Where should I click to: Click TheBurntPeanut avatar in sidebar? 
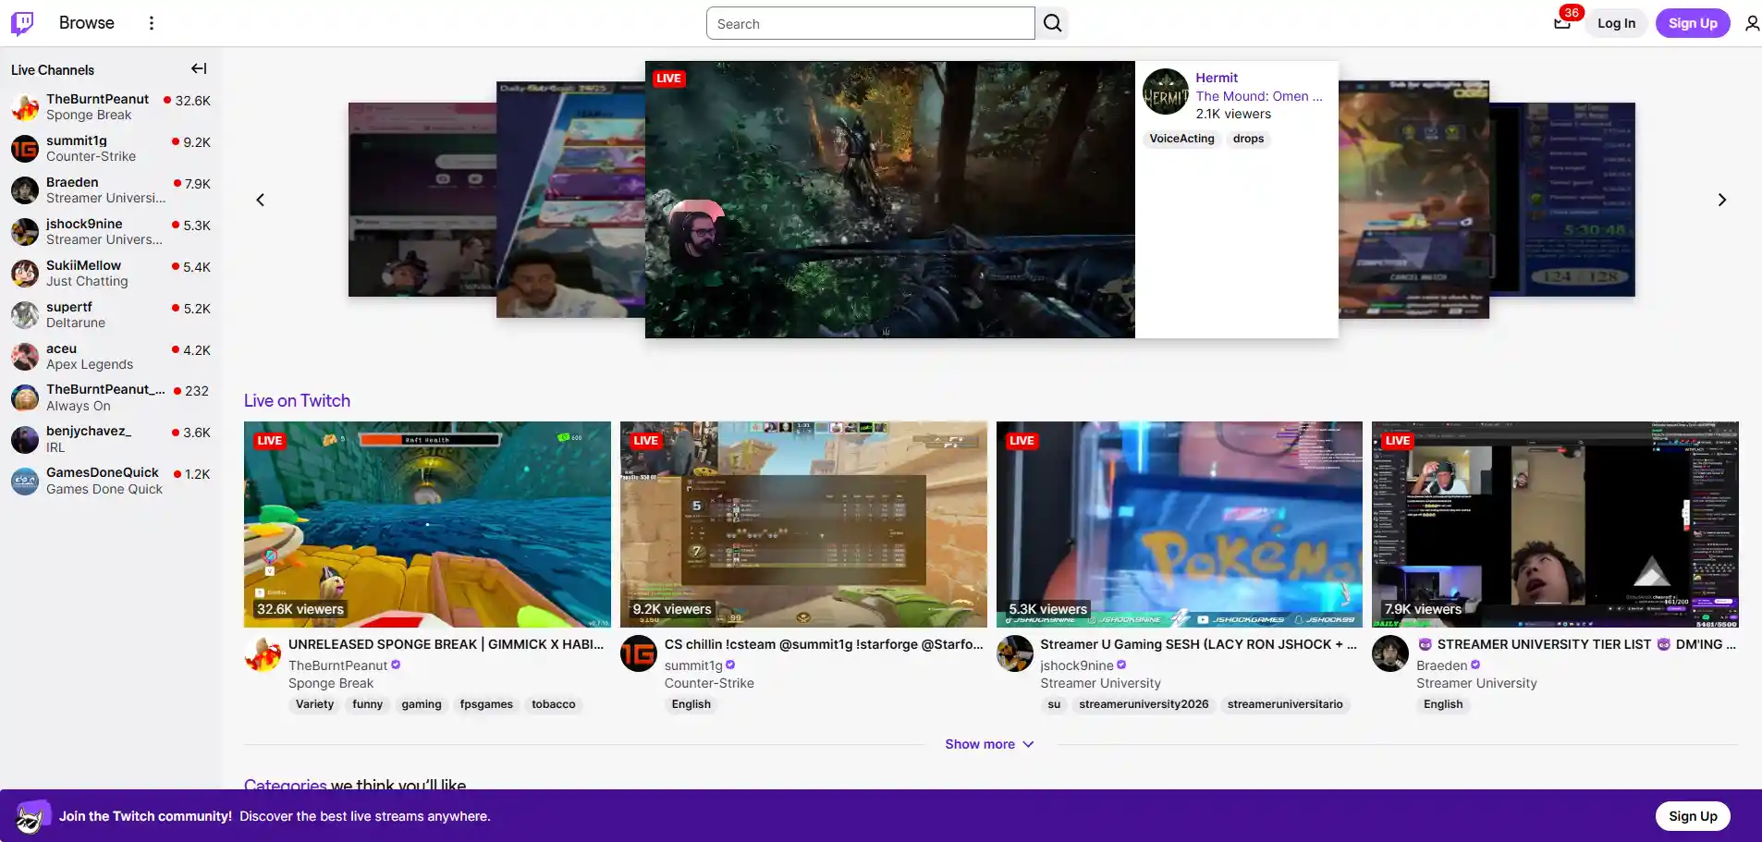click(25, 107)
